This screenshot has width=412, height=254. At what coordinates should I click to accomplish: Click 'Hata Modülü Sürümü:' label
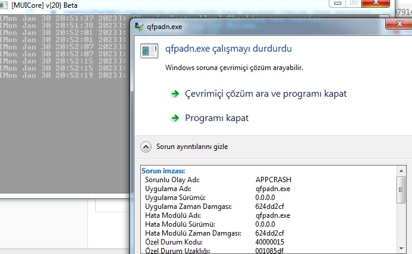[x=180, y=224]
